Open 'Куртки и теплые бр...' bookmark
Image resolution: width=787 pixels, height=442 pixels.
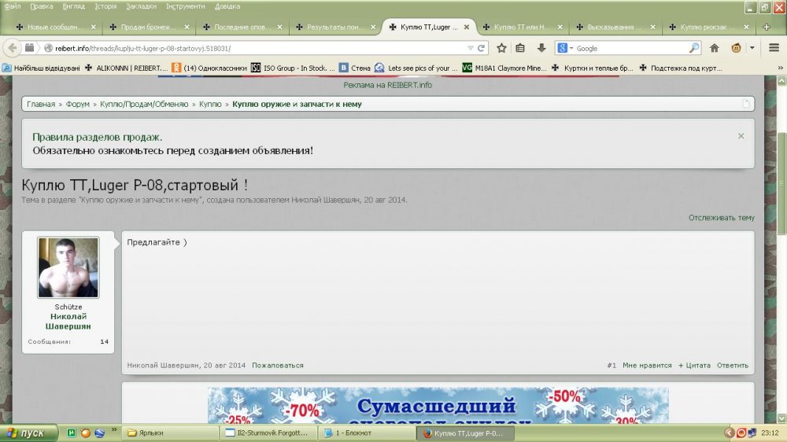point(593,68)
